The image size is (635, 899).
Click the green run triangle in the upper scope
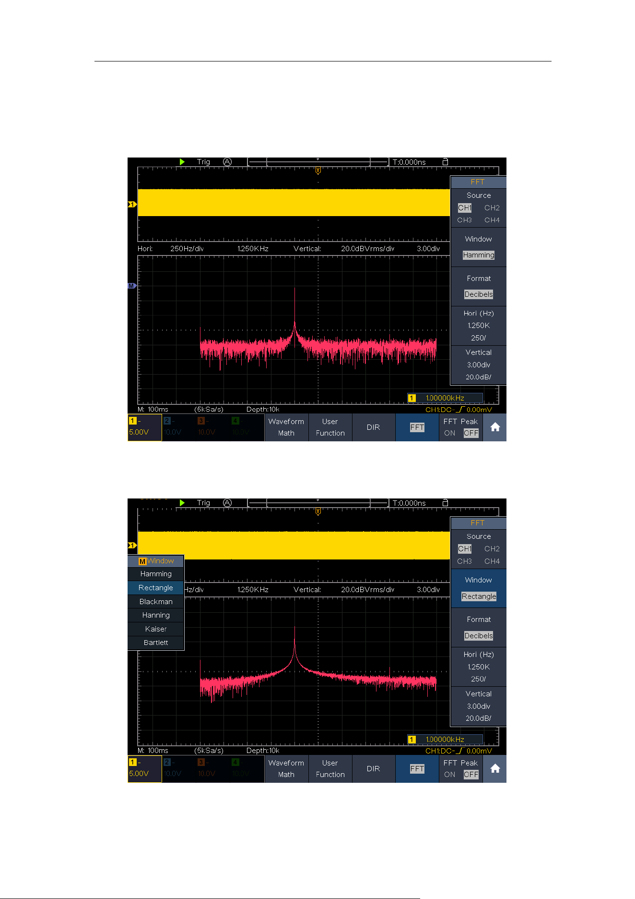coord(182,162)
